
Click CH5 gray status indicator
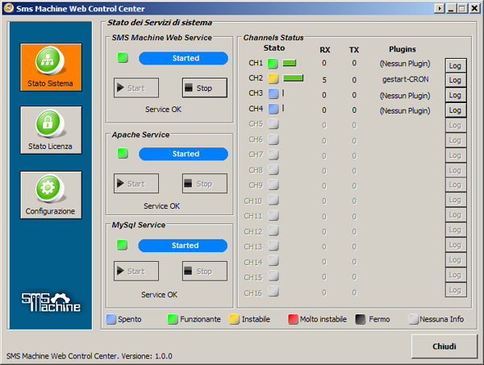click(x=273, y=124)
